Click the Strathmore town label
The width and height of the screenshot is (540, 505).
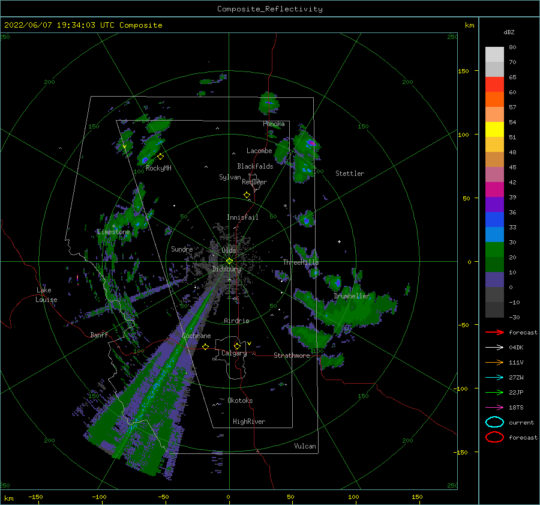point(292,355)
